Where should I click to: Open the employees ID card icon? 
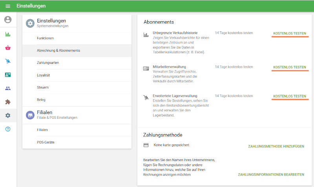coord(8,75)
